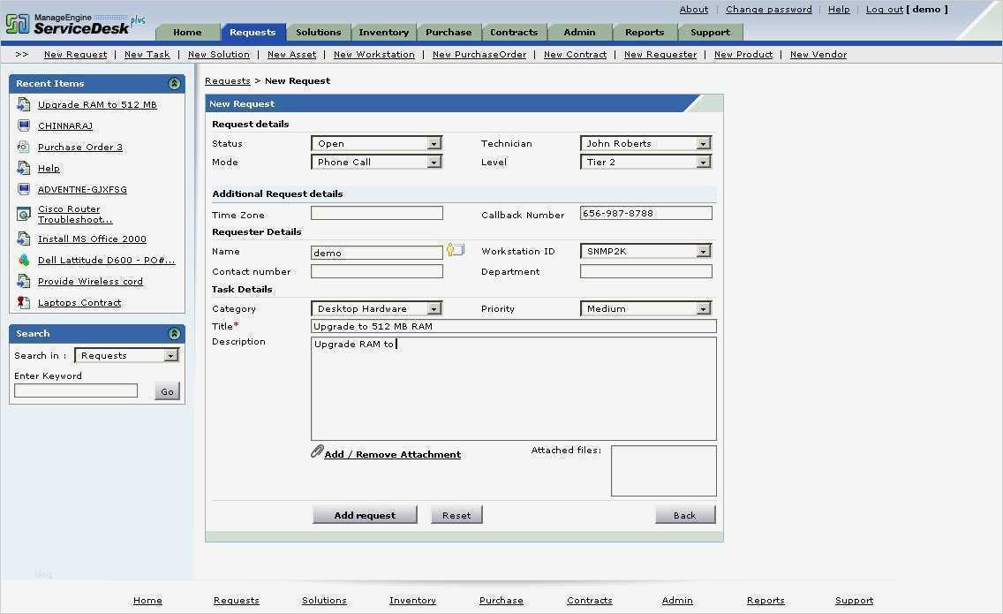
Task: Switch to the Inventory tab
Action: 384,32
